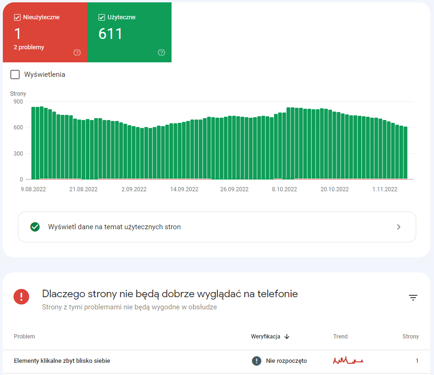Open the filter icon for problems table
This screenshot has width=434, height=375.
tap(413, 298)
